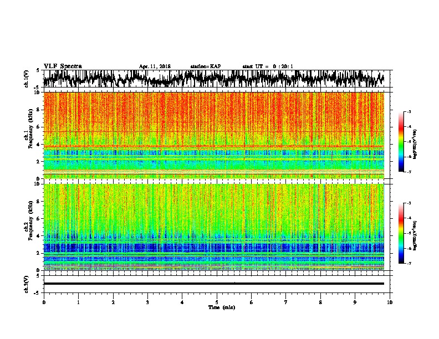
Task: Click the flat ch.3 voltage trace line
Action: tap(213, 284)
